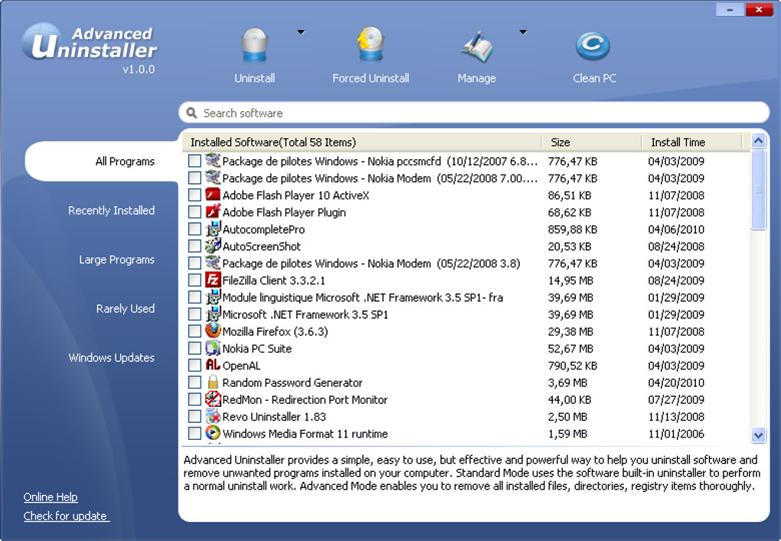Screen dimensions: 781x541
Task: Tick the Nokia PC Suite checkbox
Action: pos(194,349)
